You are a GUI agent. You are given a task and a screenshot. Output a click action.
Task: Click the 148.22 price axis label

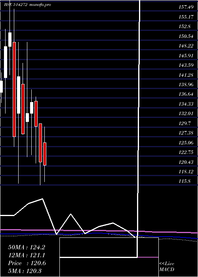click(186, 46)
